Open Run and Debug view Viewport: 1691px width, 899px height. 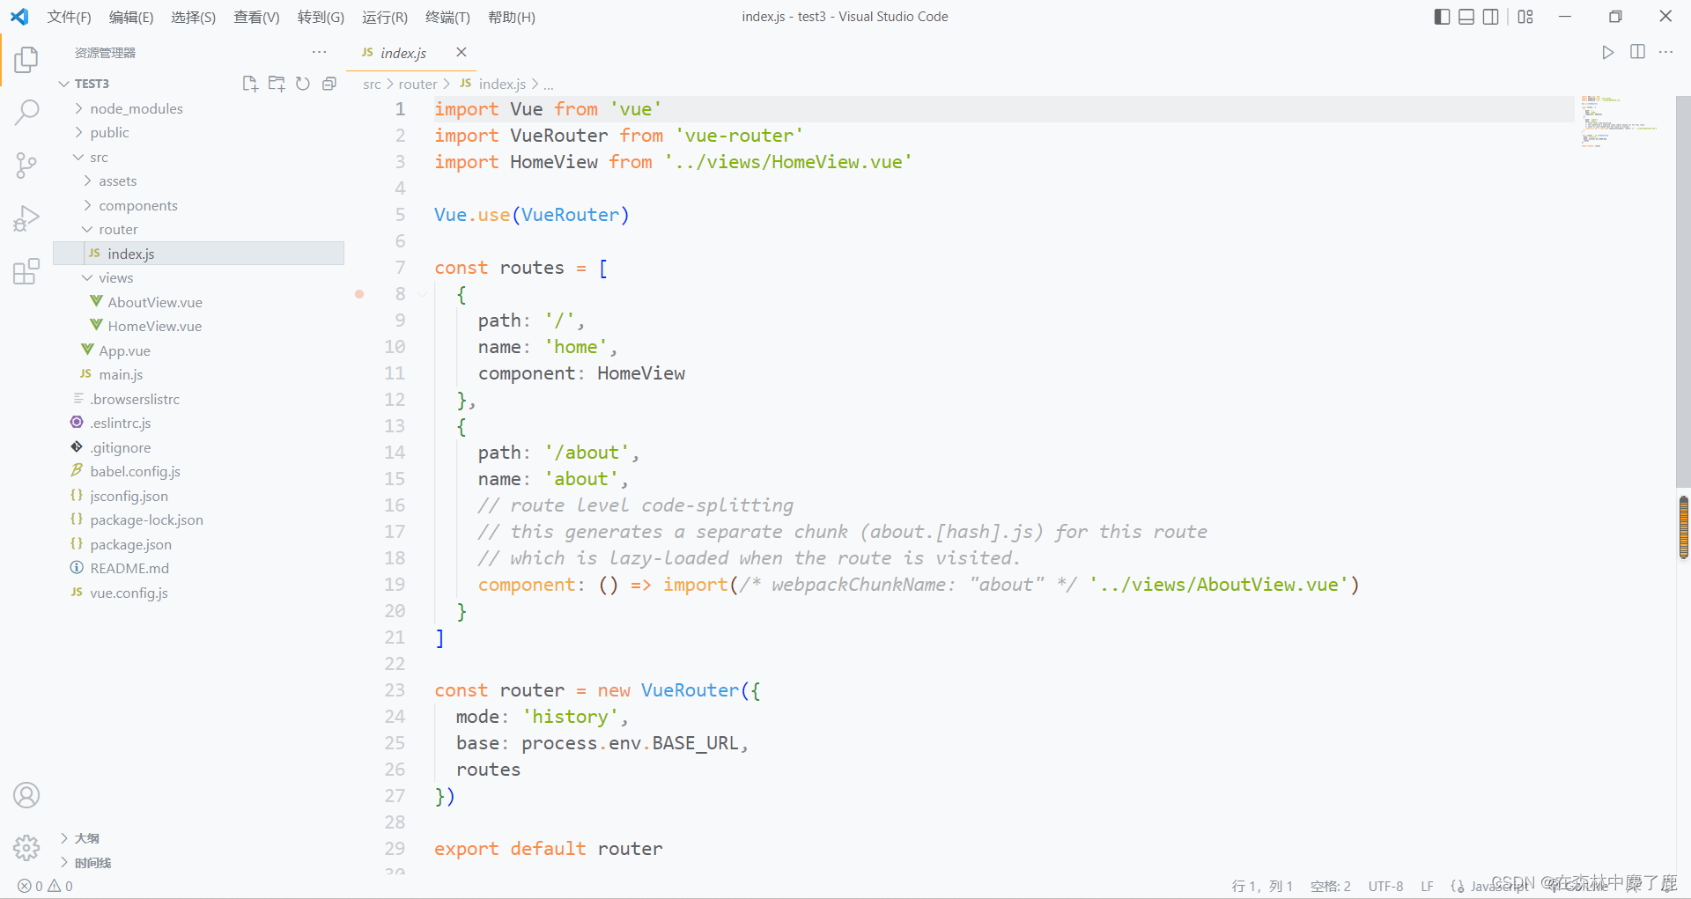point(26,217)
